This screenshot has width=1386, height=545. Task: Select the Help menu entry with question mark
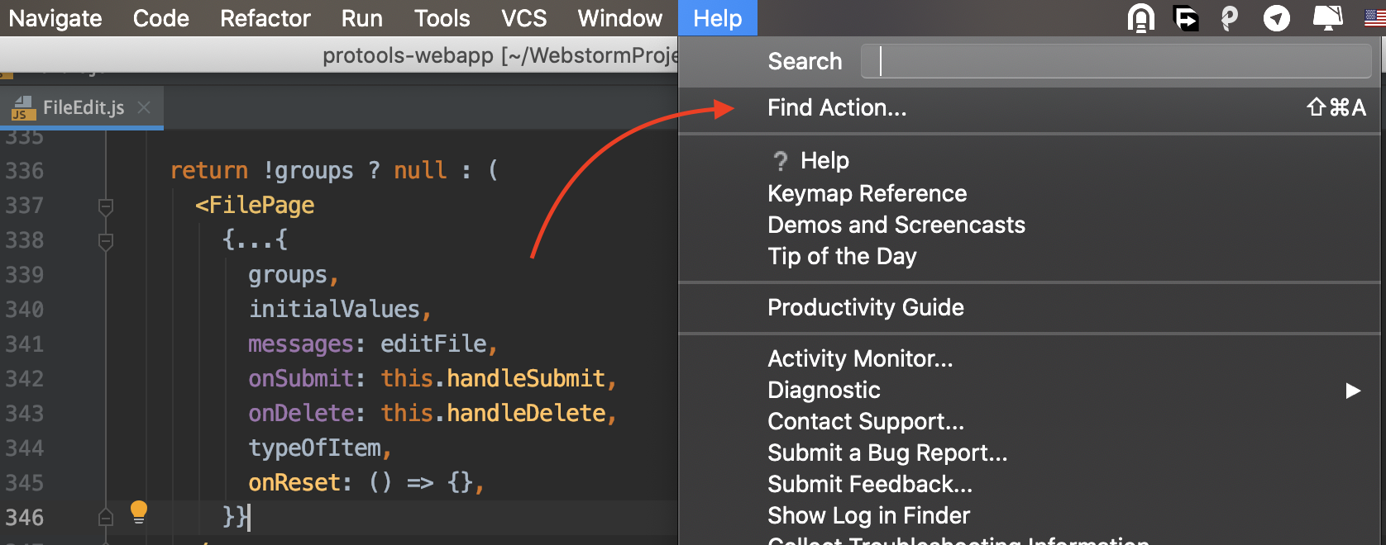click(x=1030, y=160)
